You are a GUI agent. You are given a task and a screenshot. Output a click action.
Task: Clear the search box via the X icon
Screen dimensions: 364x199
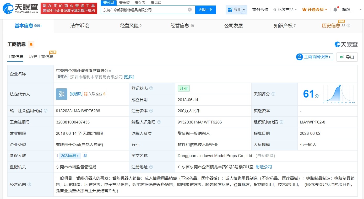click(x=189, y=9)
